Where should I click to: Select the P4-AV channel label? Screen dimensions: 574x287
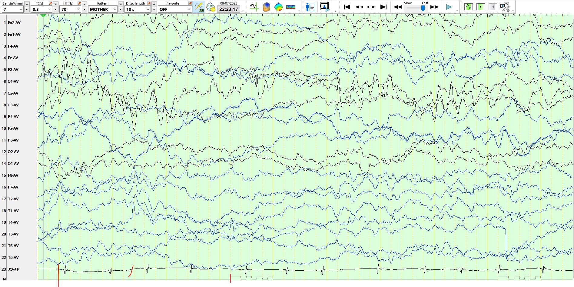[x=13, y=117]
